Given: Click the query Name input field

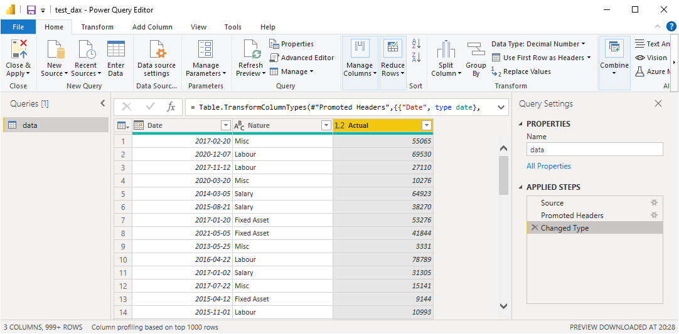Looking at the screenshot, I should coord(594,150).
